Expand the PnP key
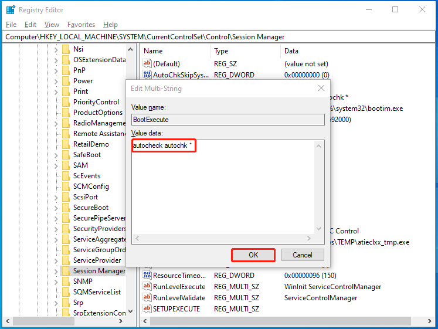This screenshot has height=329, width=438. (x=56, y=71)
